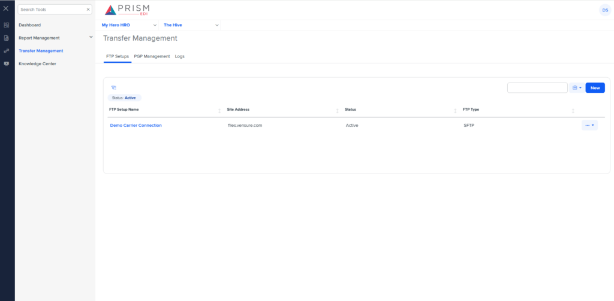This screenshot has height=301, width=614.
Task: Open the row actions ellipsis dropdown
Action: pyautogui.click(x=589, y=126)
